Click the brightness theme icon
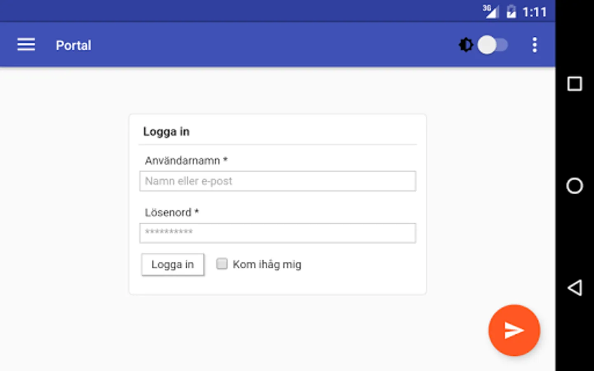Screen dimensions: 594x371 pos(466,45)
